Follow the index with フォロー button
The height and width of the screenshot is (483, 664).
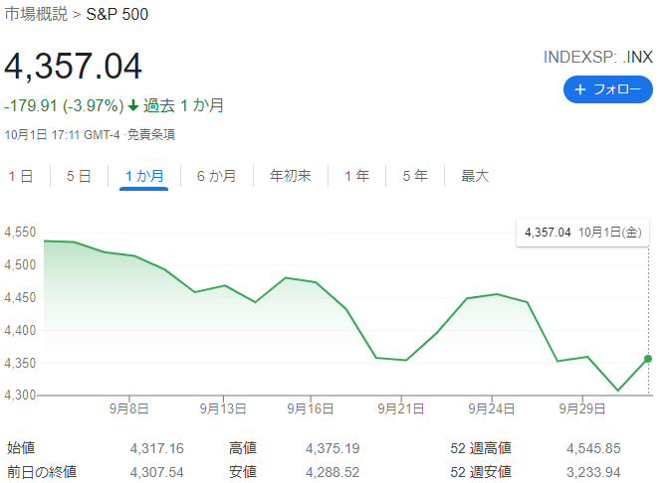608,89
